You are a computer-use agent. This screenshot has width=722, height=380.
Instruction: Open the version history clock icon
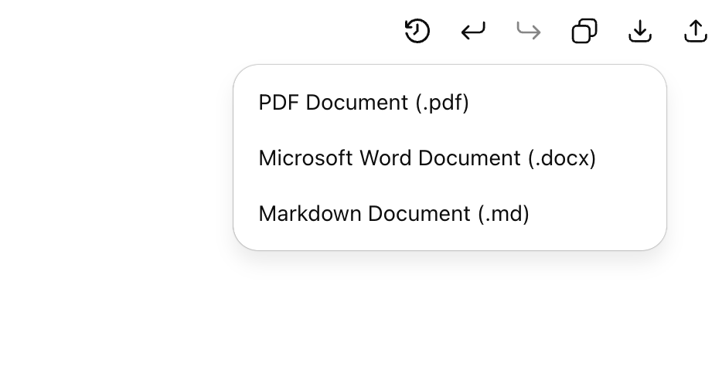[x=417, y=31]
